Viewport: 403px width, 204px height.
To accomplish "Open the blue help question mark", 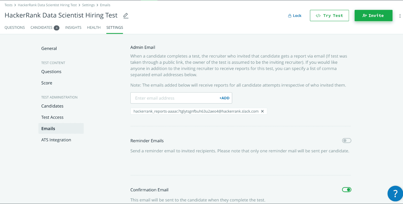I will pyautogui.click(x=395, y=193).
